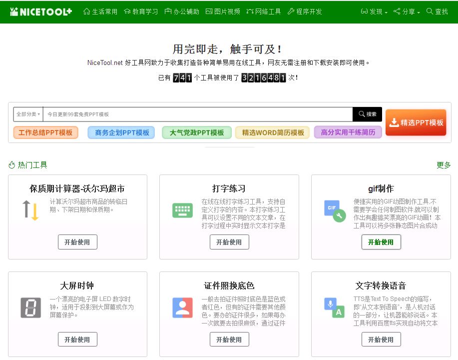458x360 pixels.
Task: Select the 大气党政PPT模板 tag
Action: pos(197,132)
